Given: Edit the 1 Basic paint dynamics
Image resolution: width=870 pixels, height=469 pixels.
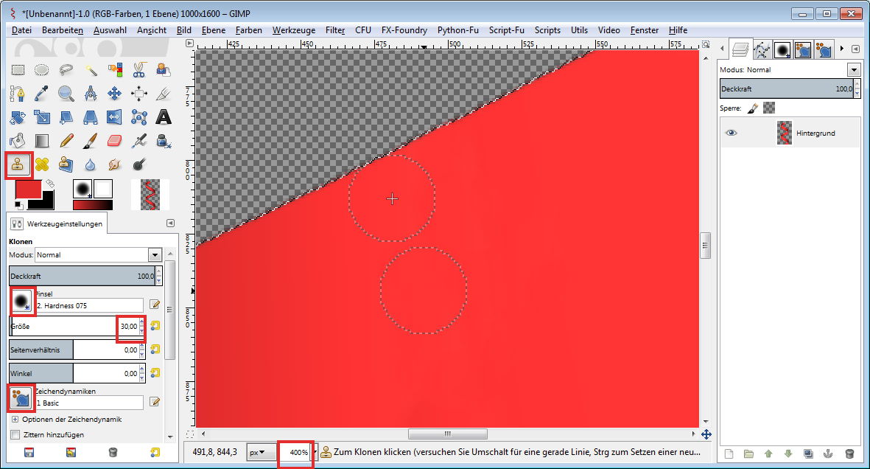Looking at the screenshot, I should tap(155, 401).
